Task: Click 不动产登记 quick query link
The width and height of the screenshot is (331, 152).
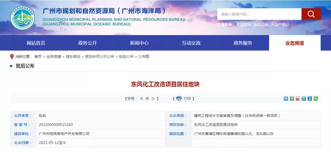Action: point(280,24)
